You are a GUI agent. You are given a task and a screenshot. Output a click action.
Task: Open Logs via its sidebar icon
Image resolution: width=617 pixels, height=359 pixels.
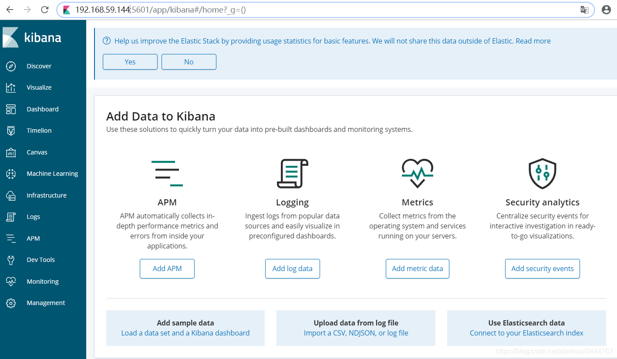click(11, 217)
